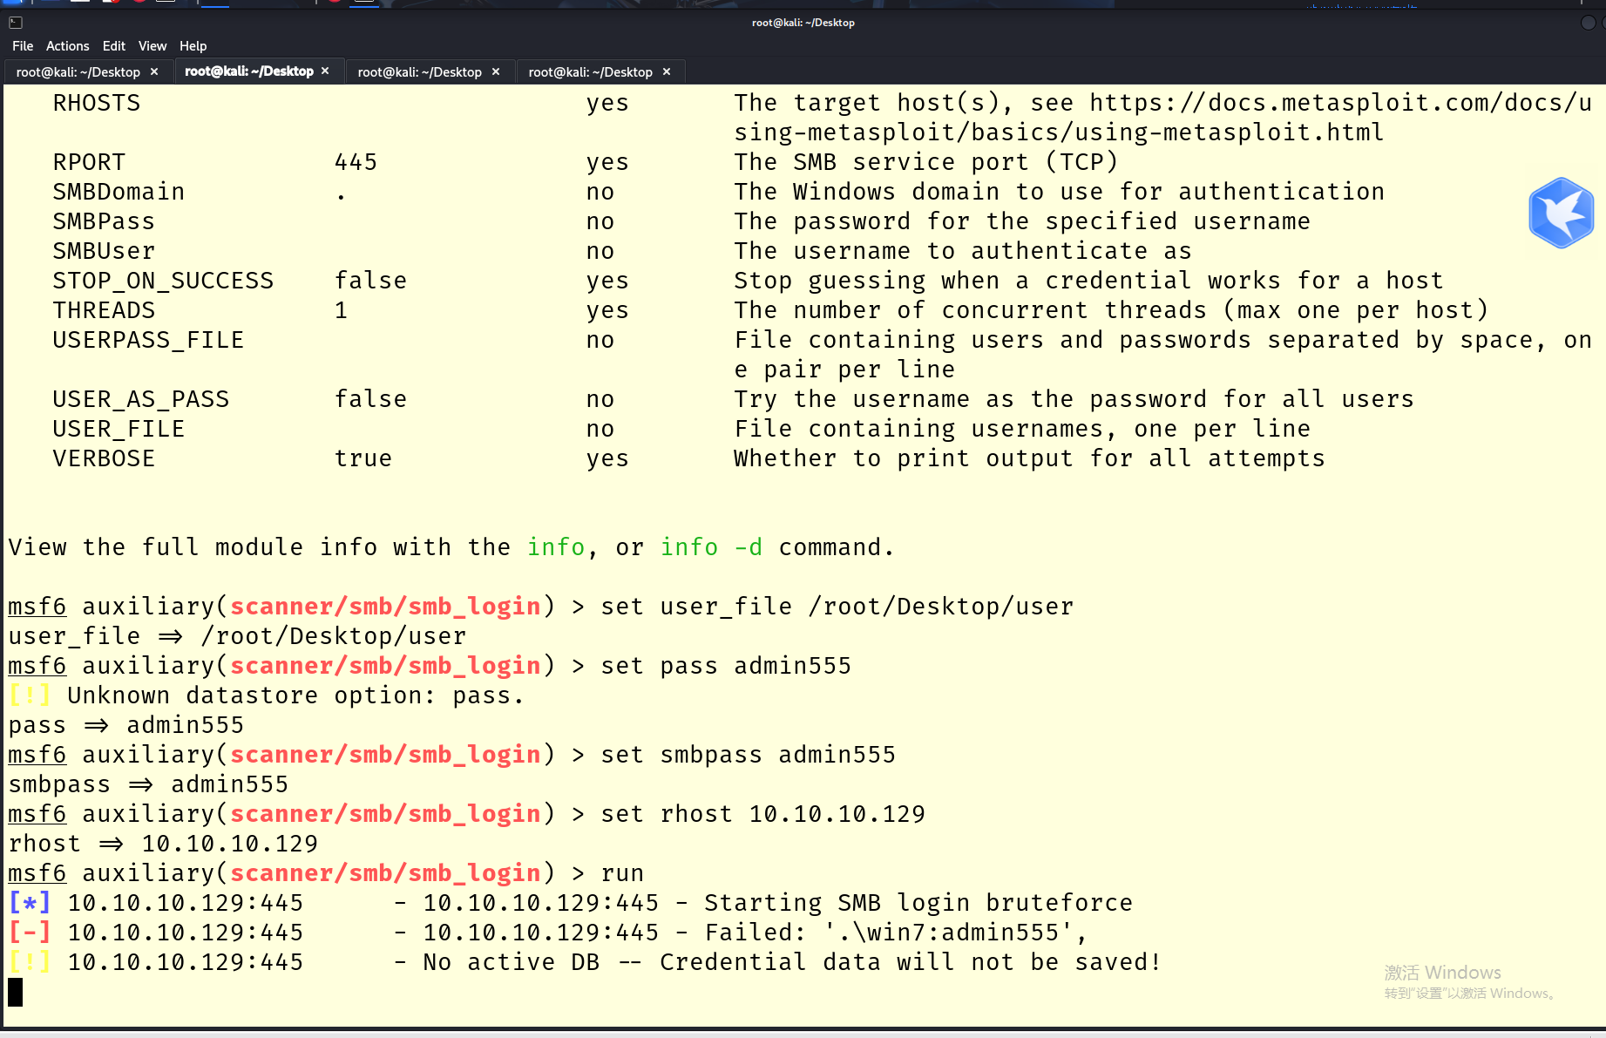Open the docs.metasploit.com URL in RHOSTS description

tap(1163, 118)
